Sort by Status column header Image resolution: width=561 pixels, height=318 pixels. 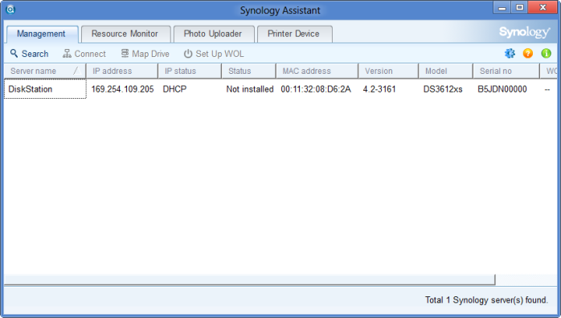(x=248, y=71)
